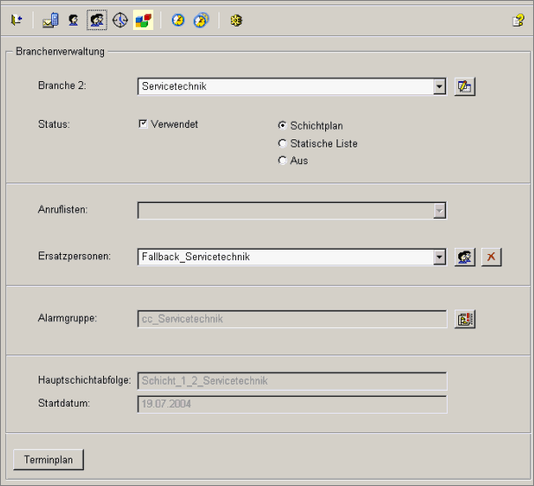Click the first blue clock toolbar icon
The height and width of the screenshot is (486, 534).
pos(178,19)
